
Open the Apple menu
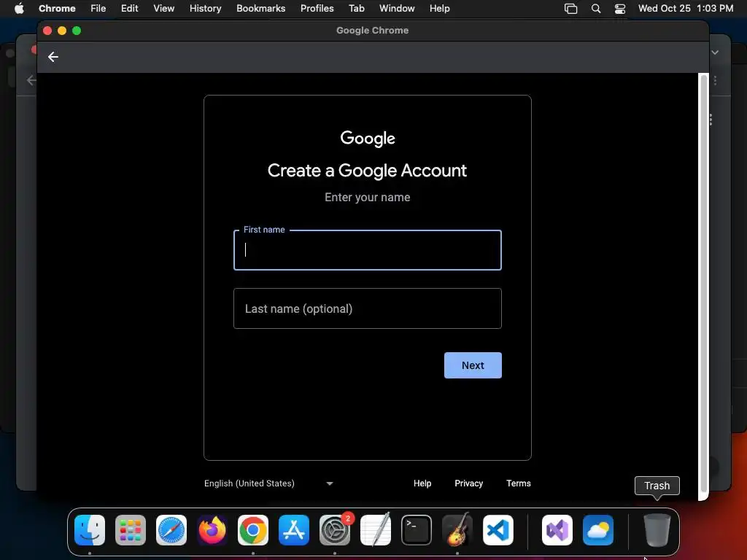pyautogui.click(x=19, y=8)
